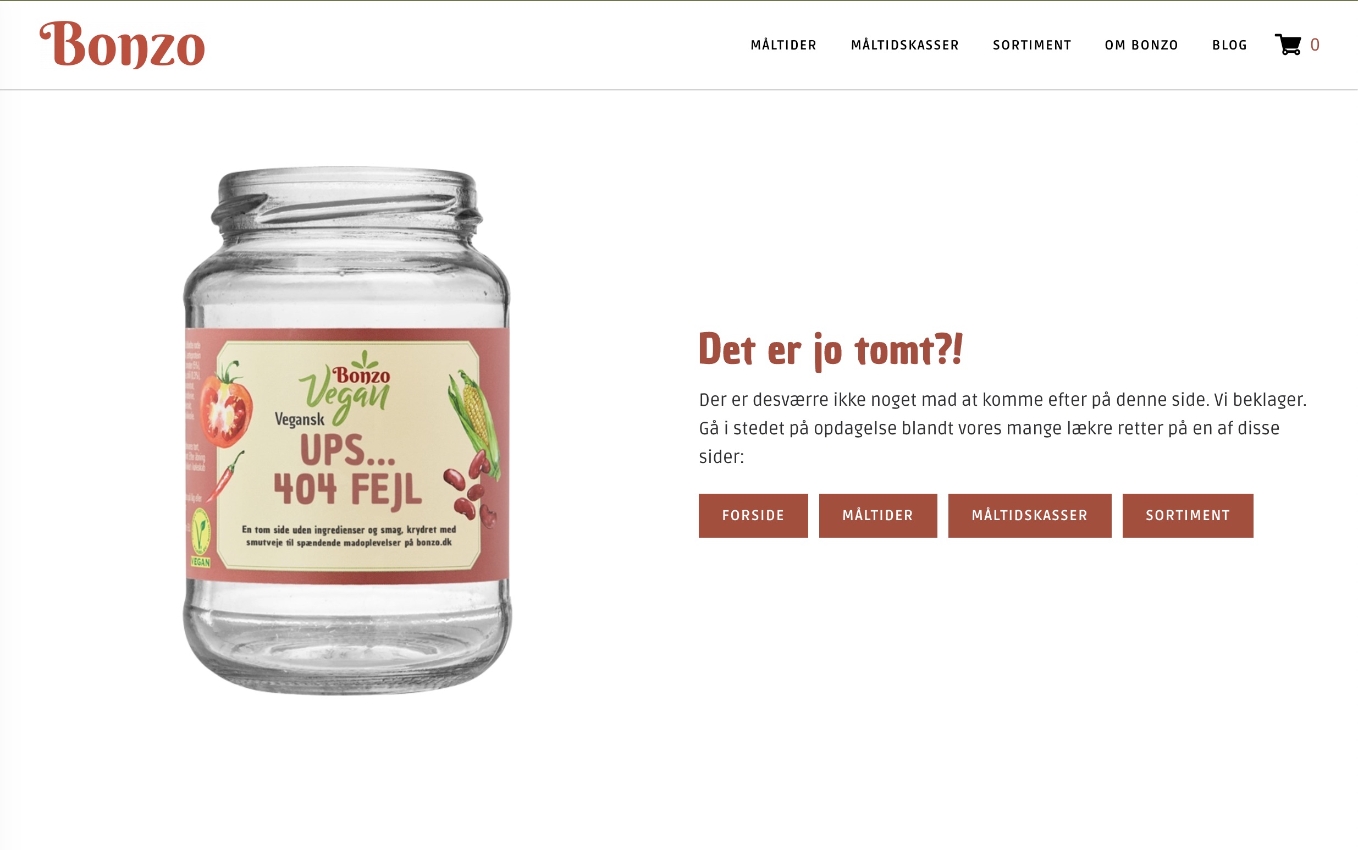Open the Om Bonzo page
The width and height of the screenshot is (1358, 850).
pos(1141,45)
